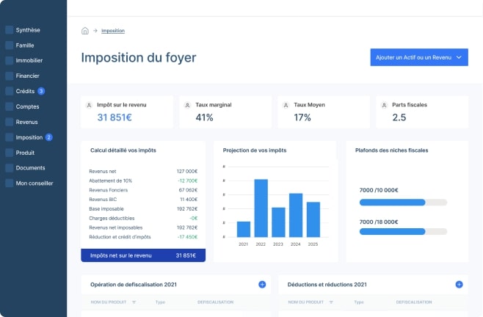This screenshot has height=317, width=483.
Task: Go to Documents in the sidebar
Action: click(x=30, y=168)
